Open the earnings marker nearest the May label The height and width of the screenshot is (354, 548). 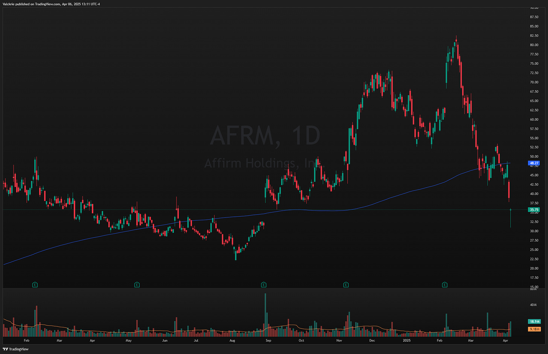137,285
